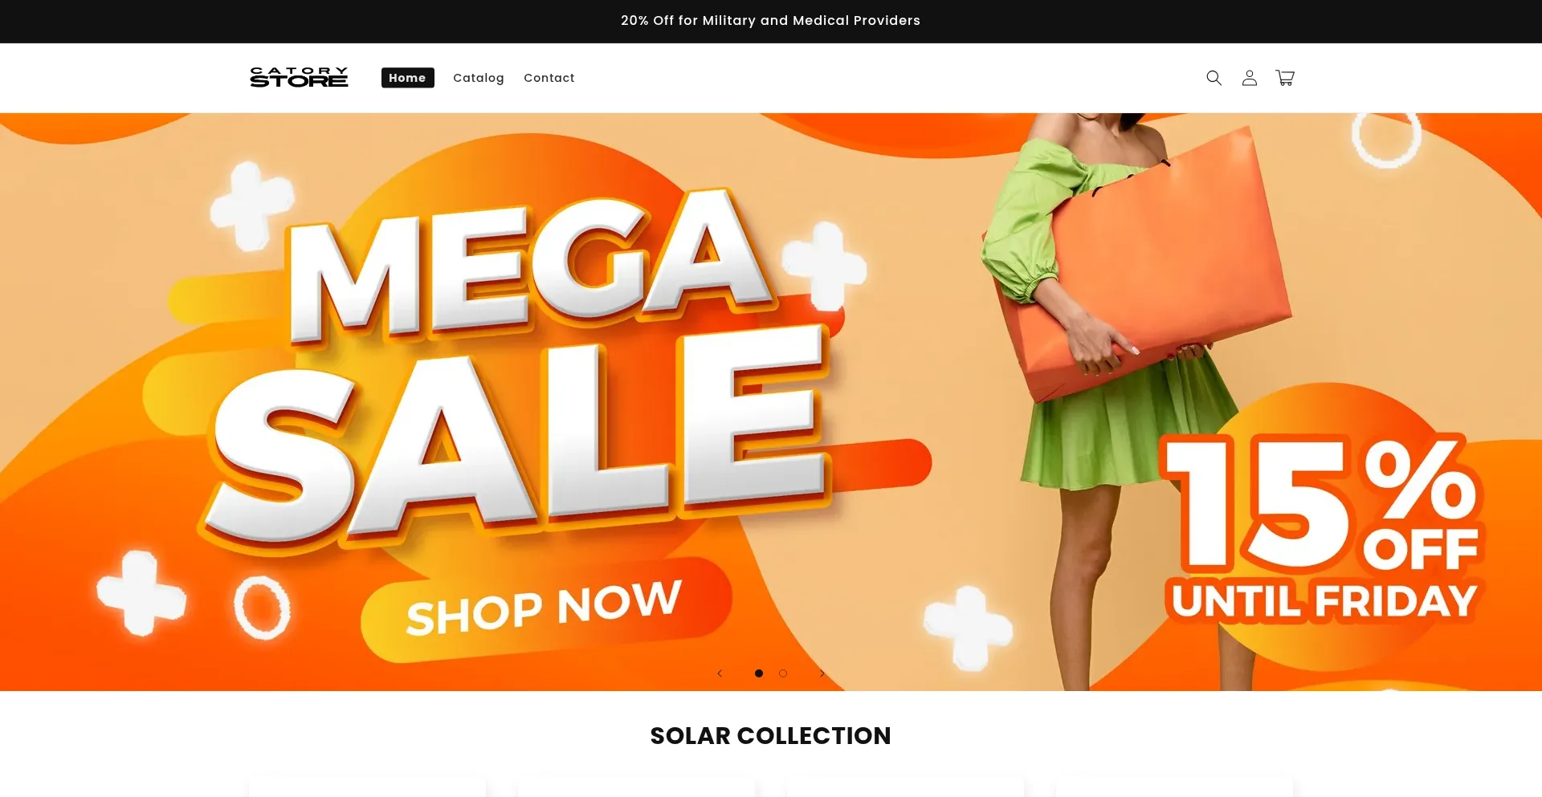Open the Contact menu link
This screenshot has width=1542, height=797.
tap(549, 78)
